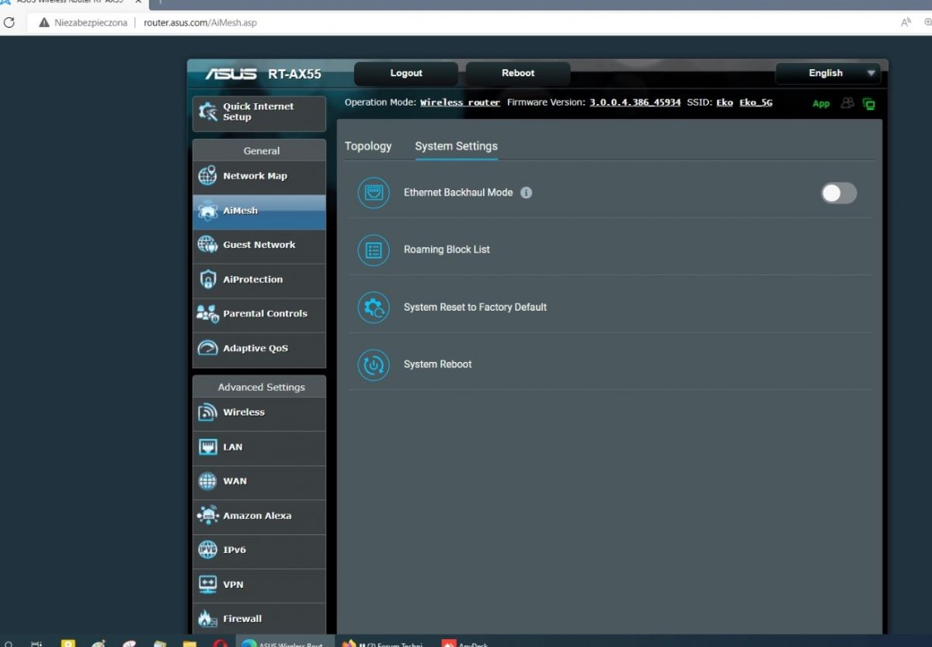Open Quick Internet Setup wizard icon

coord(208,112)
